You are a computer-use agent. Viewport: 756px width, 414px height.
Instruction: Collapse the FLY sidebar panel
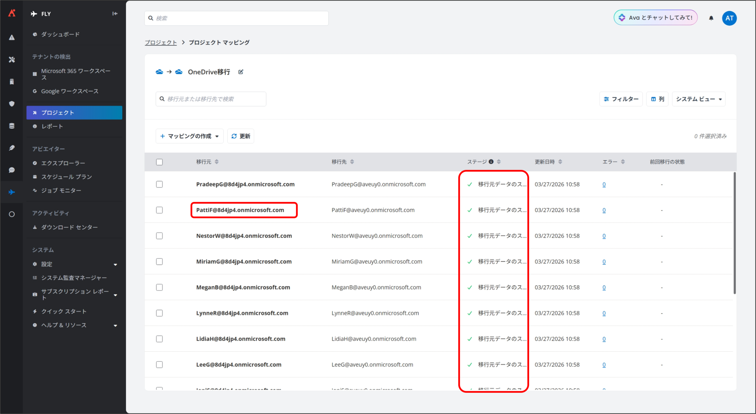pos(115,14)
